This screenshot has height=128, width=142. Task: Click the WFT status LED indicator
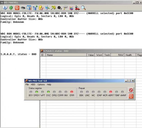43,92
